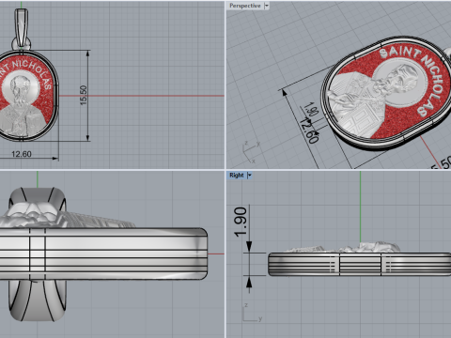Select the 12.60 width dimension in top-left view

pyautogui.click(x=22, y=154)
